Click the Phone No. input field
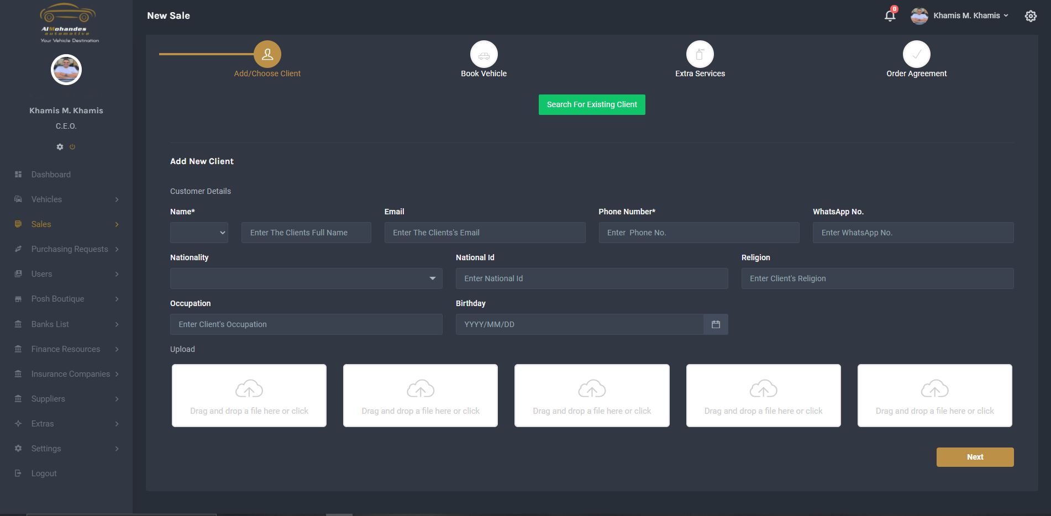Image resolution: width=1051 pixels, height=516 pixels. [699, 233]
